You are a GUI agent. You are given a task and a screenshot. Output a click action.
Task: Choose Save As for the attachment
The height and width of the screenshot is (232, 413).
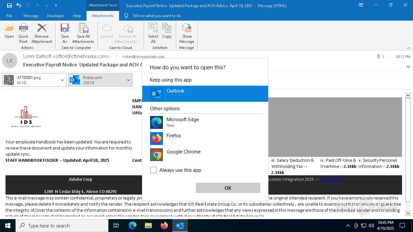coord(65,33)
